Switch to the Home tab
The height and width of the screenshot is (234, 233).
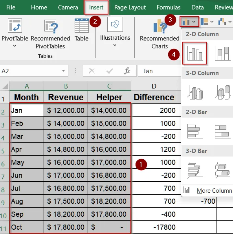(x=39, y=7)
